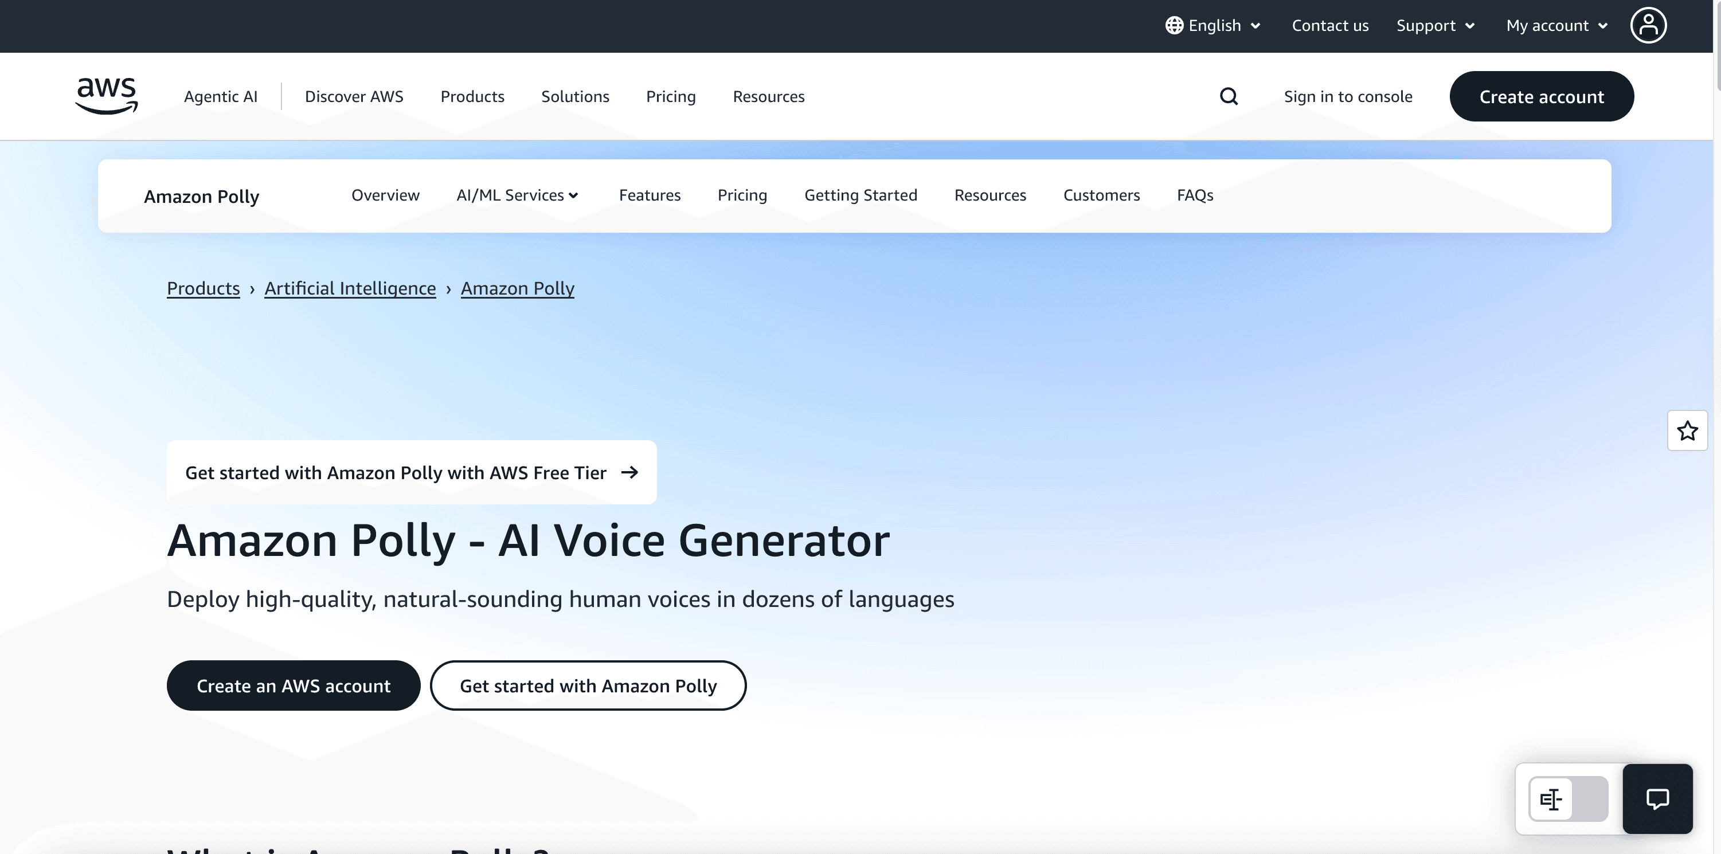
Task: Click the user profile avatar icon
Action: coord(1648,25)
